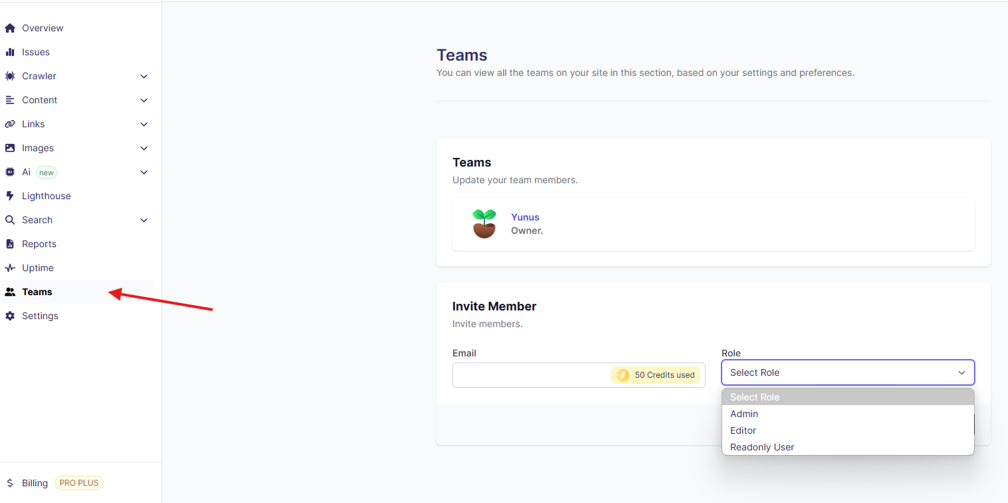Expand the Links submenu chevron
The height and width of the screenshot is (503, 1008).
[x=144, y=124]
